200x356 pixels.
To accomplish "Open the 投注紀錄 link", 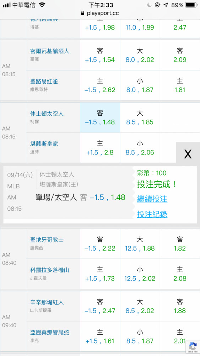I will point(152,214).
